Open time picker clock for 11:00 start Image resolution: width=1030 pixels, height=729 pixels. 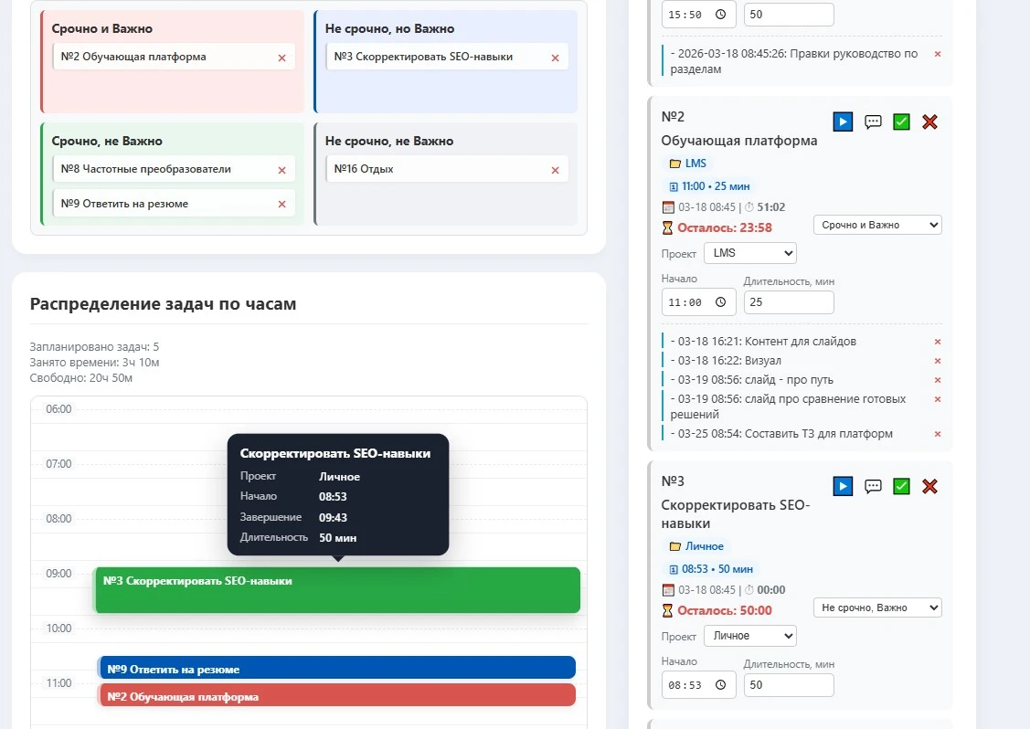(x=720, y=302)
